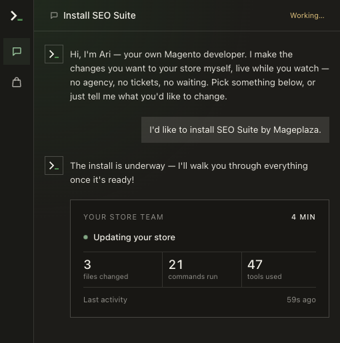Click the 59s ago timestamp

click(x=301, y=300)
